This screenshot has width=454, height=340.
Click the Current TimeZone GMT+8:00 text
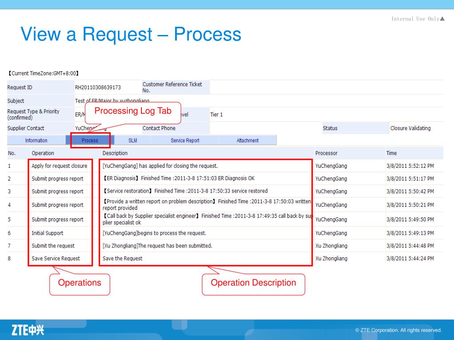[x=43, y=73]
